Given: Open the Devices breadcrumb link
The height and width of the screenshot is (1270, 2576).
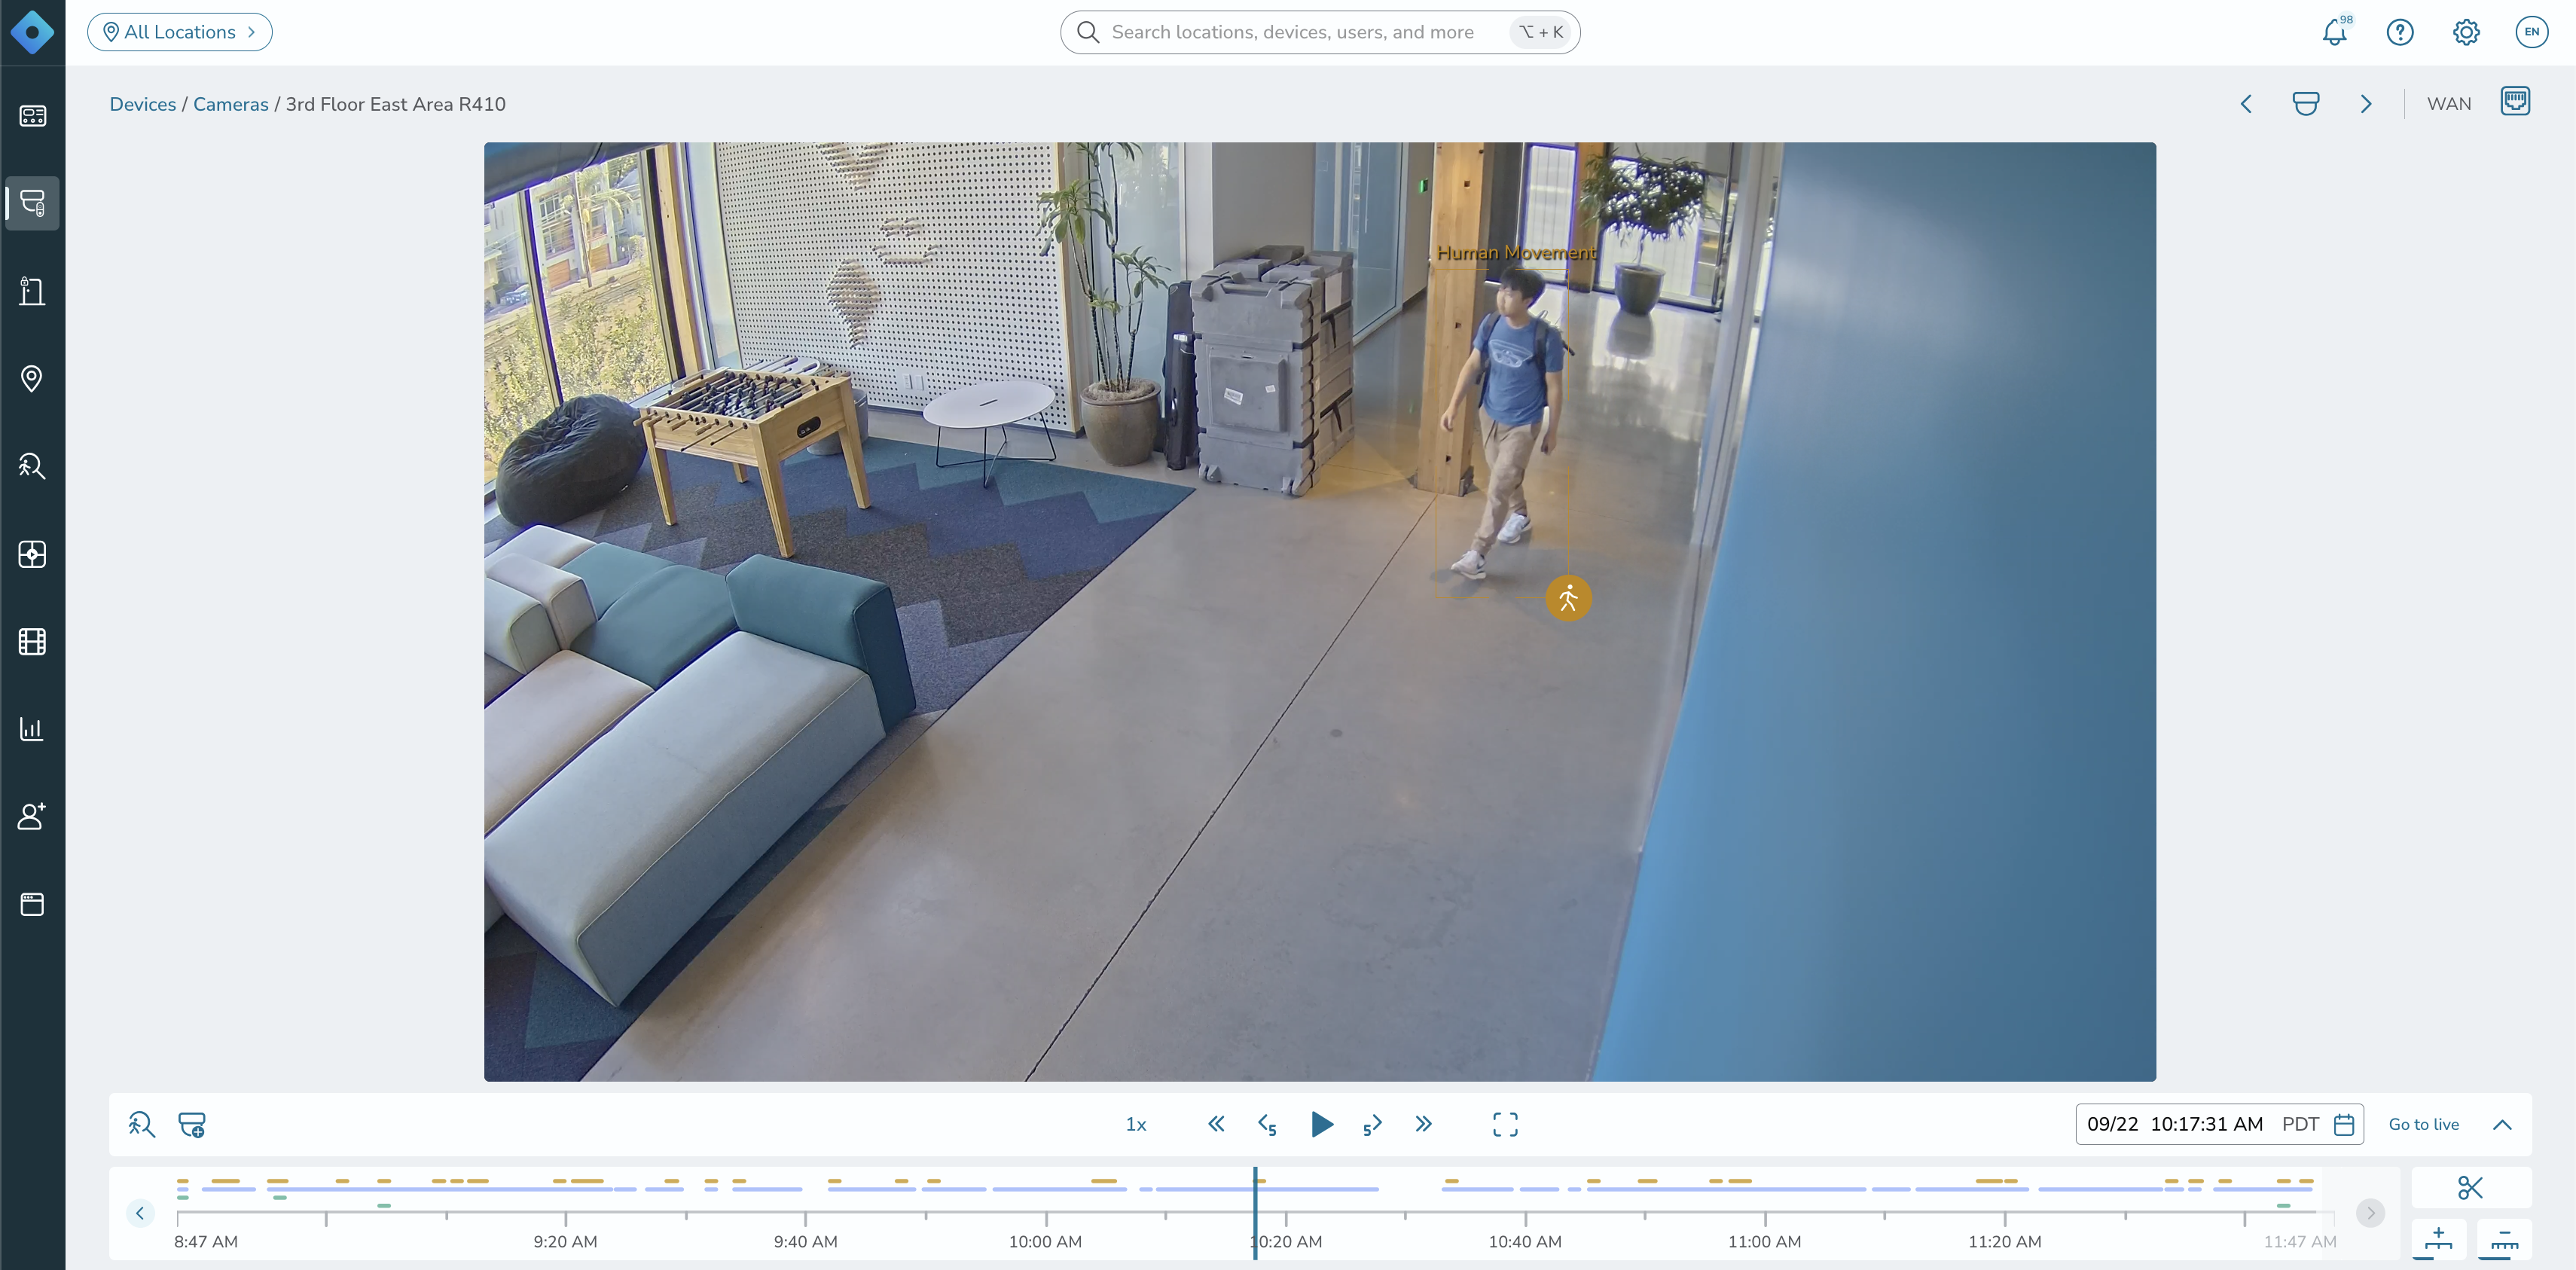Looking at the screenshot, I should 143,104.
